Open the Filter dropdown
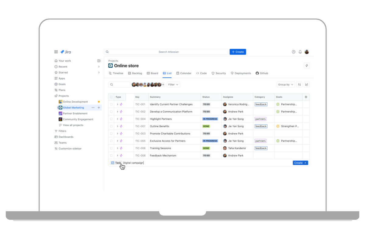365x240 pixels. (173, 85)
